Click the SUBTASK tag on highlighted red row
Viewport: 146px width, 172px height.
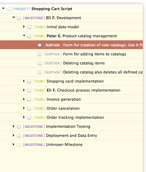(53, 45)
